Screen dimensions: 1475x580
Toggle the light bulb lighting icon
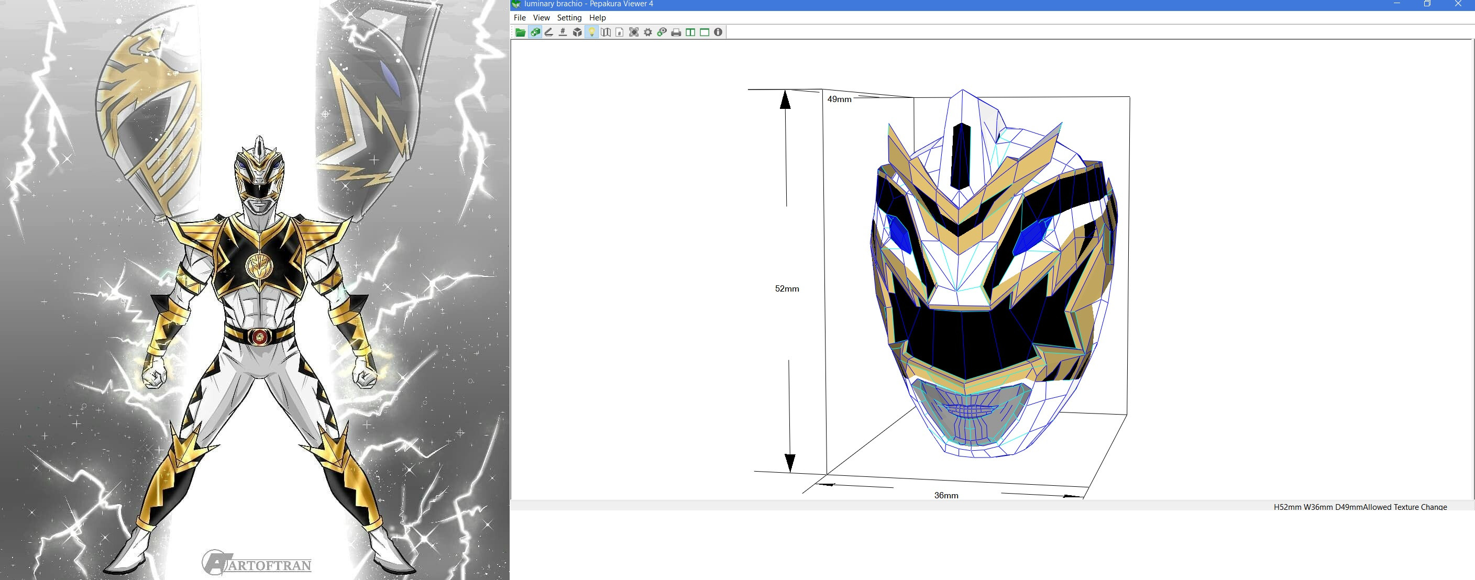(591, 32)
